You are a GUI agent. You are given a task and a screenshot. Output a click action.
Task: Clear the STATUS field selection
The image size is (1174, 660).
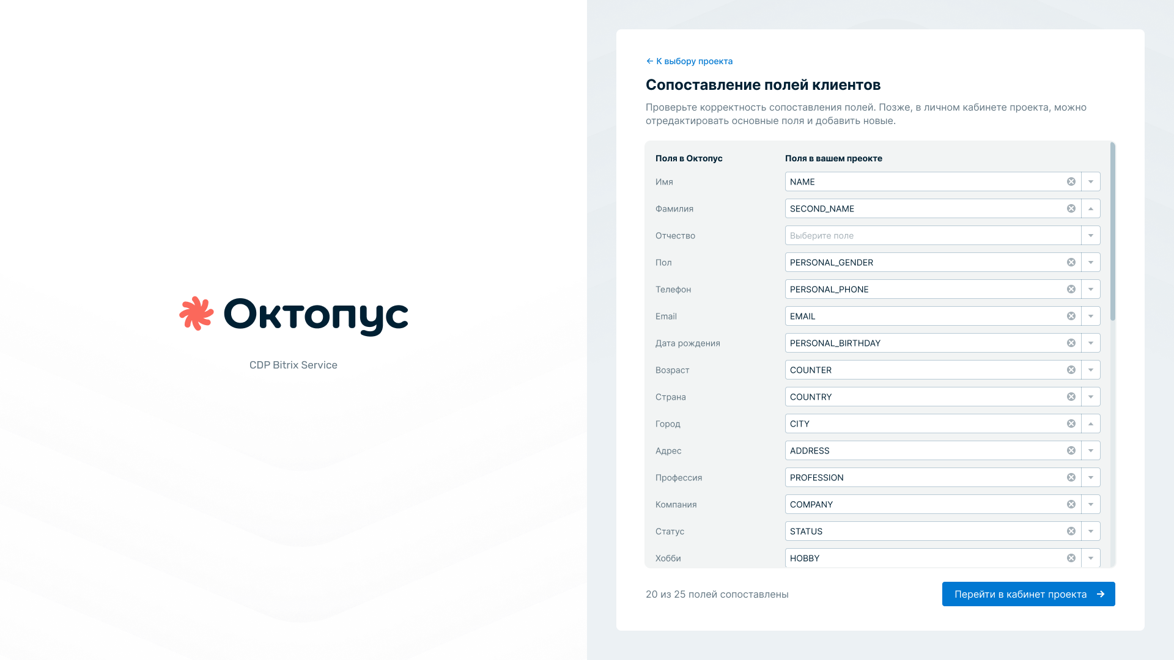[1071, 531]
